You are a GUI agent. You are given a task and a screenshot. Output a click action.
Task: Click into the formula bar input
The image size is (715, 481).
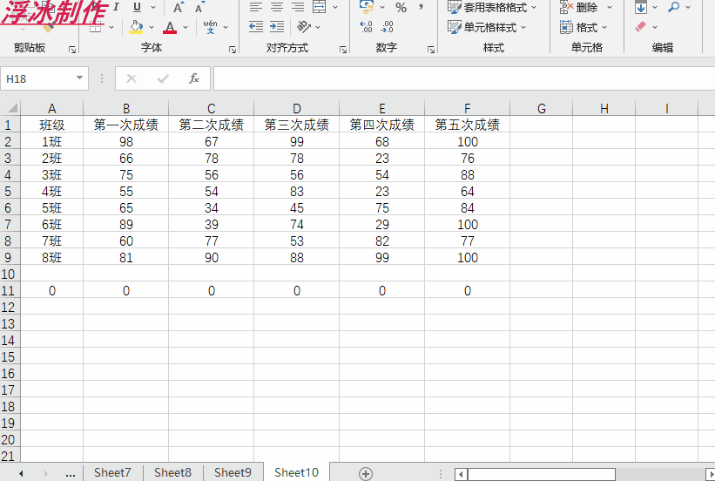click(x=464, y=78)
